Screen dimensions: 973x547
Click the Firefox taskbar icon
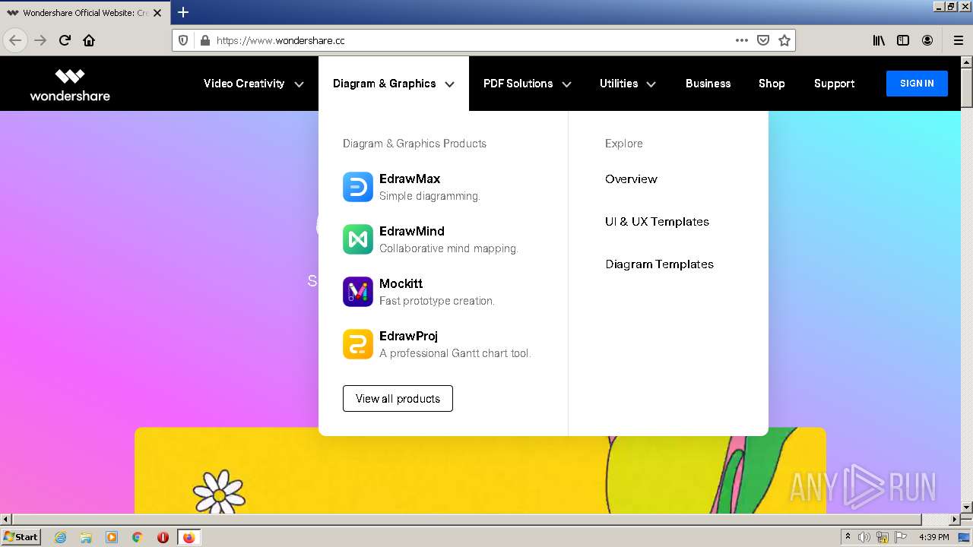pos(189,537)
